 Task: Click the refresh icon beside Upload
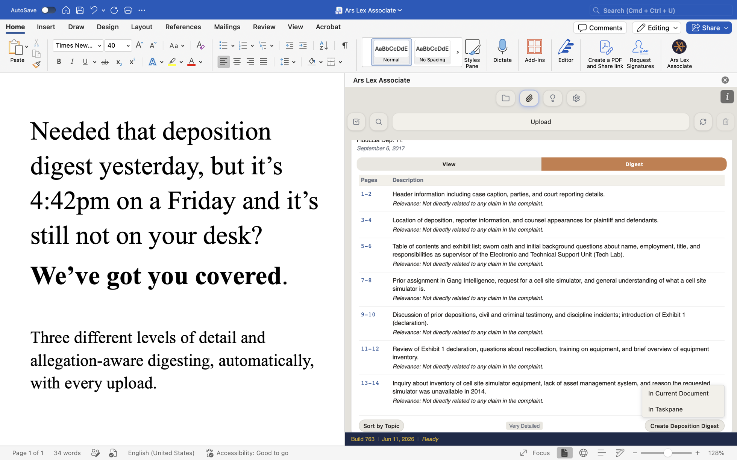pos(703,122)
